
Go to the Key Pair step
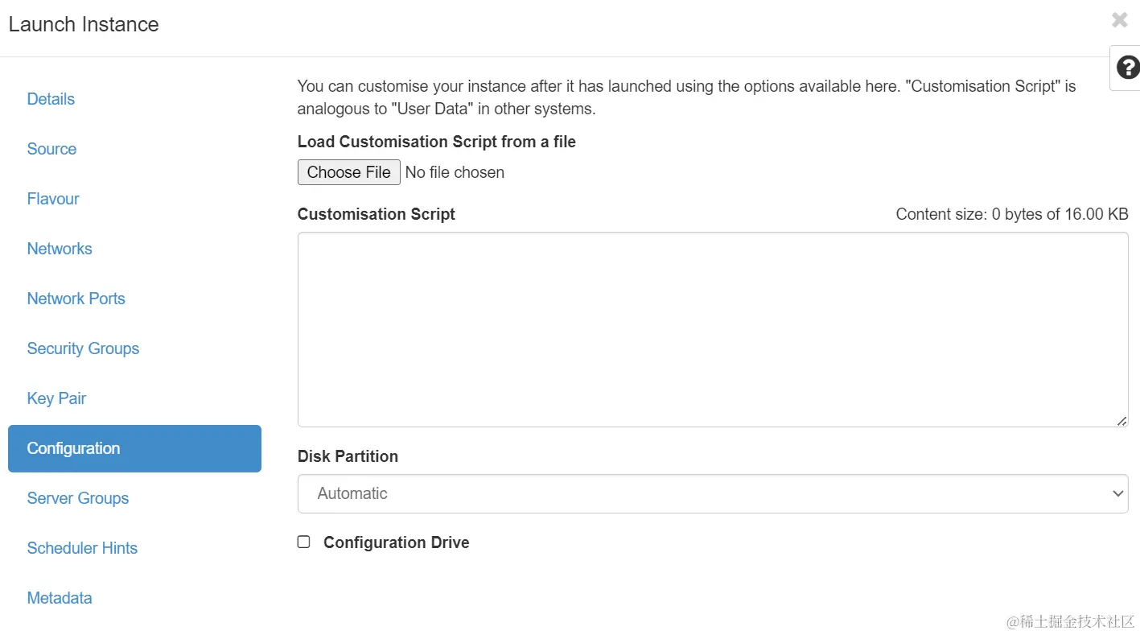(x=56, y=398)
